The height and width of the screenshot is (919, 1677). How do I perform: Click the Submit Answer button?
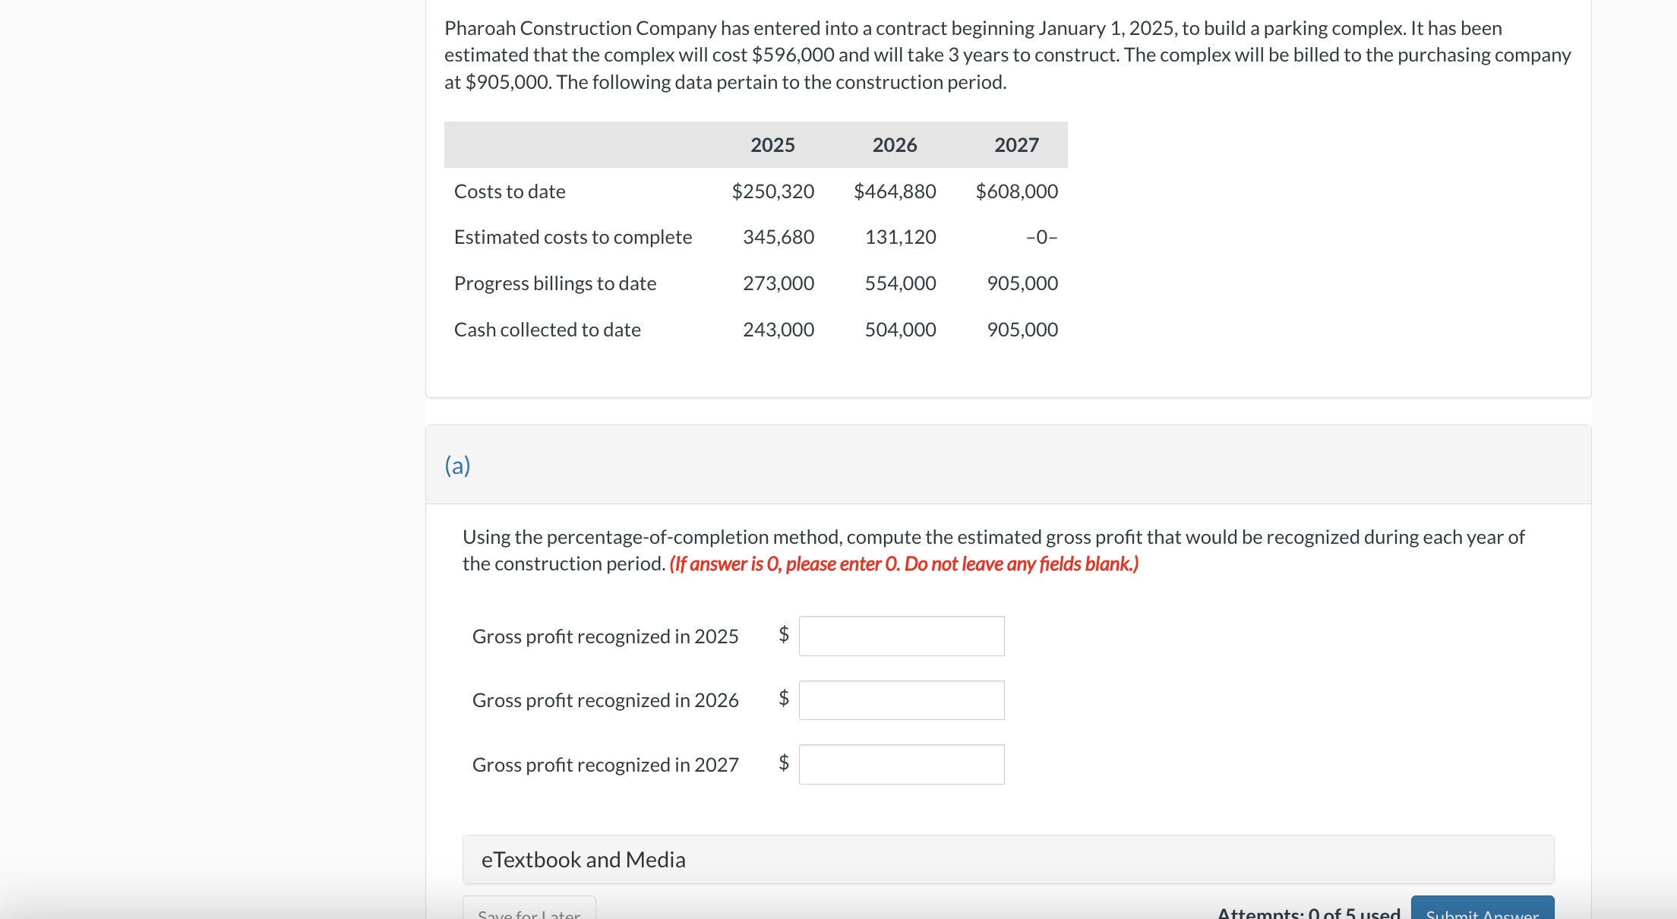pyautogui.click(x=1482, y=910)
